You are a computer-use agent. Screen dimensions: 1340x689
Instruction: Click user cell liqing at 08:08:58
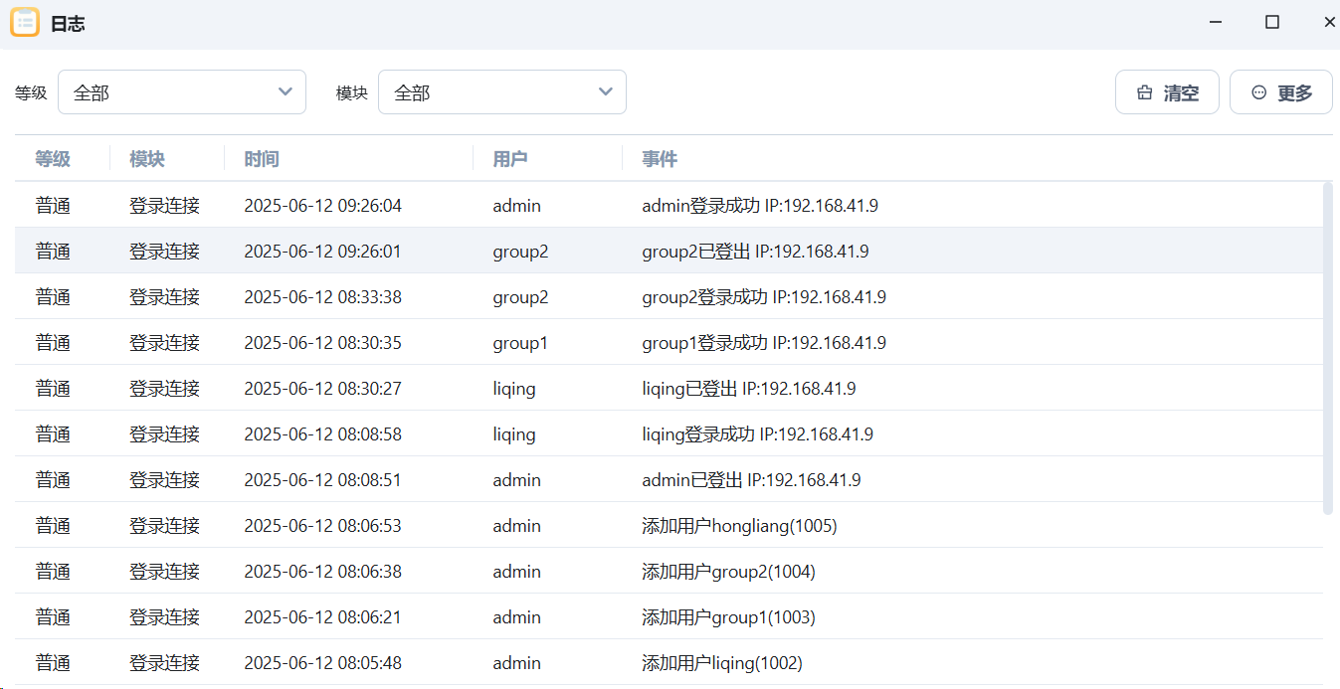click(514, 435)
